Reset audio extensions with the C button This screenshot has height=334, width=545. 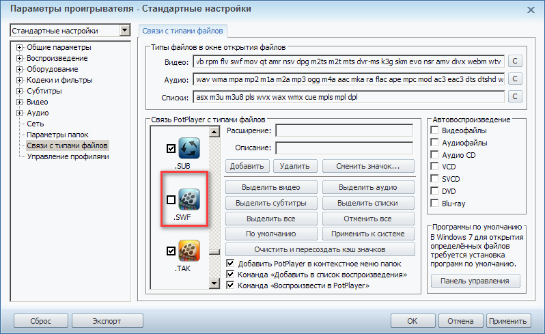click(x=516, y=79)
